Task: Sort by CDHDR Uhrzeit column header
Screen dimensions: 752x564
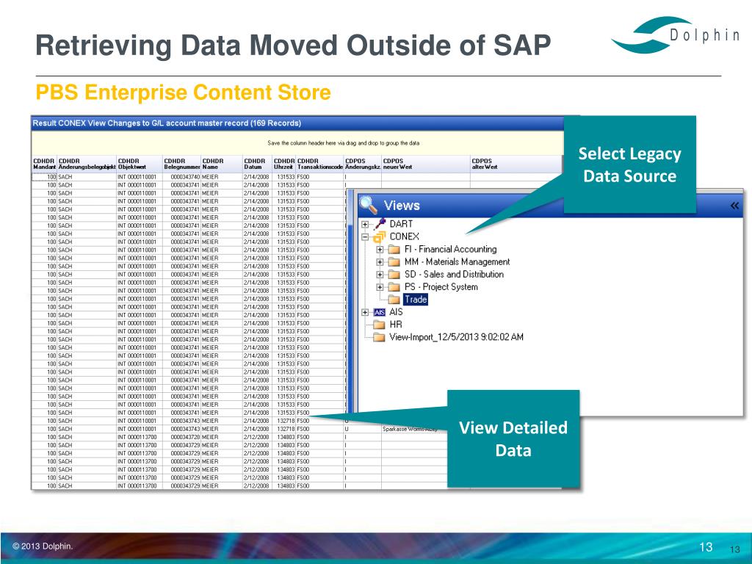Action: pyautogui.click(x=284, y=164)
